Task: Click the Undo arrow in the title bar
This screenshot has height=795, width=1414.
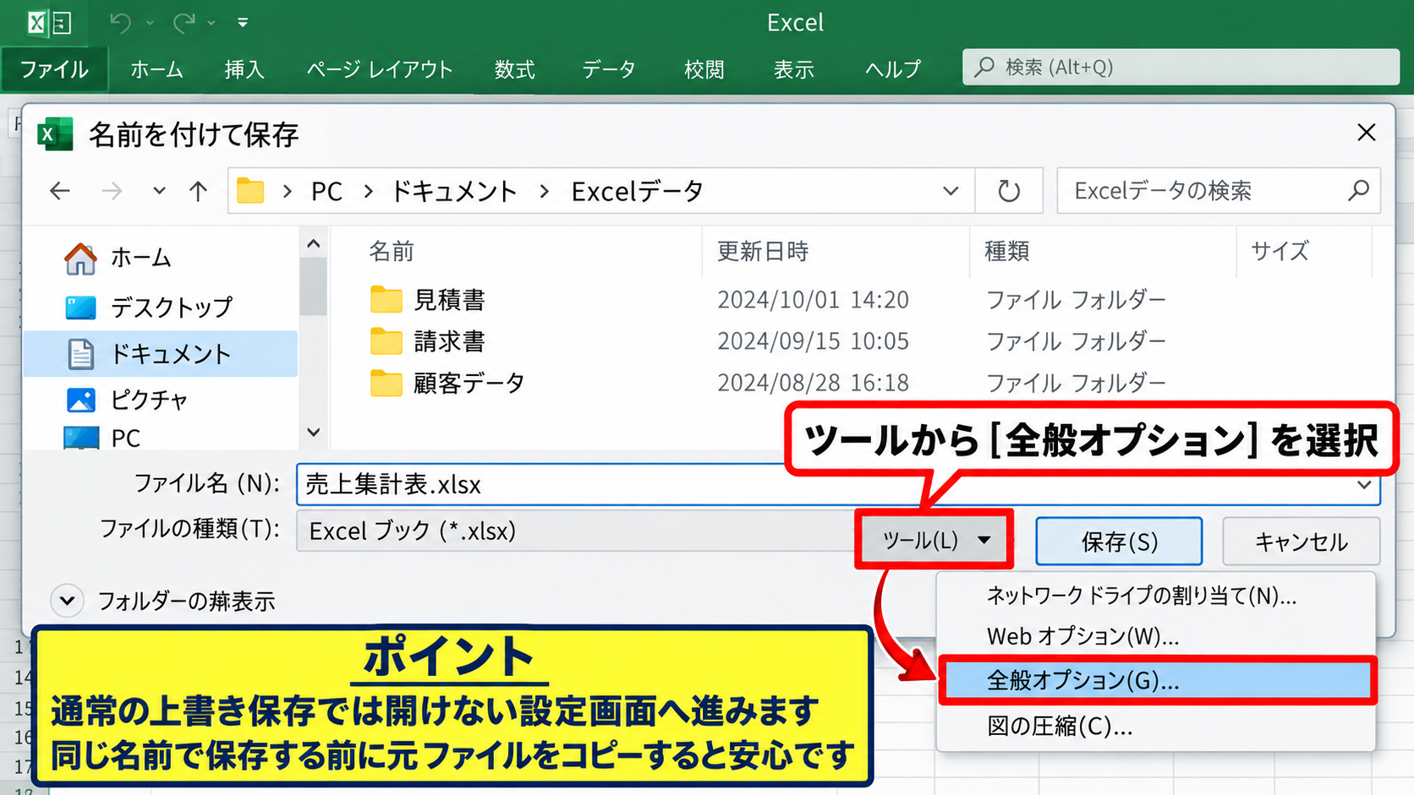Action: [x=120, y=23]
